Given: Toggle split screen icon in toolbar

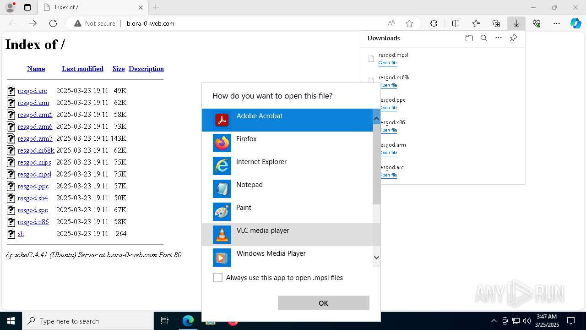Looking at the screenshot, I should 456,23.
